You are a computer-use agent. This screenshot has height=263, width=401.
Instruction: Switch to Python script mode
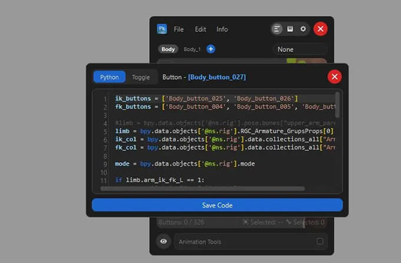tap(109, 77)
